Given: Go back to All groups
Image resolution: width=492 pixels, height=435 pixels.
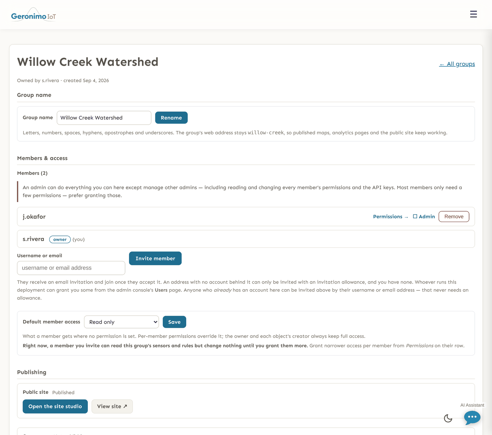Looking at the screenshot, I should (457, 64).
